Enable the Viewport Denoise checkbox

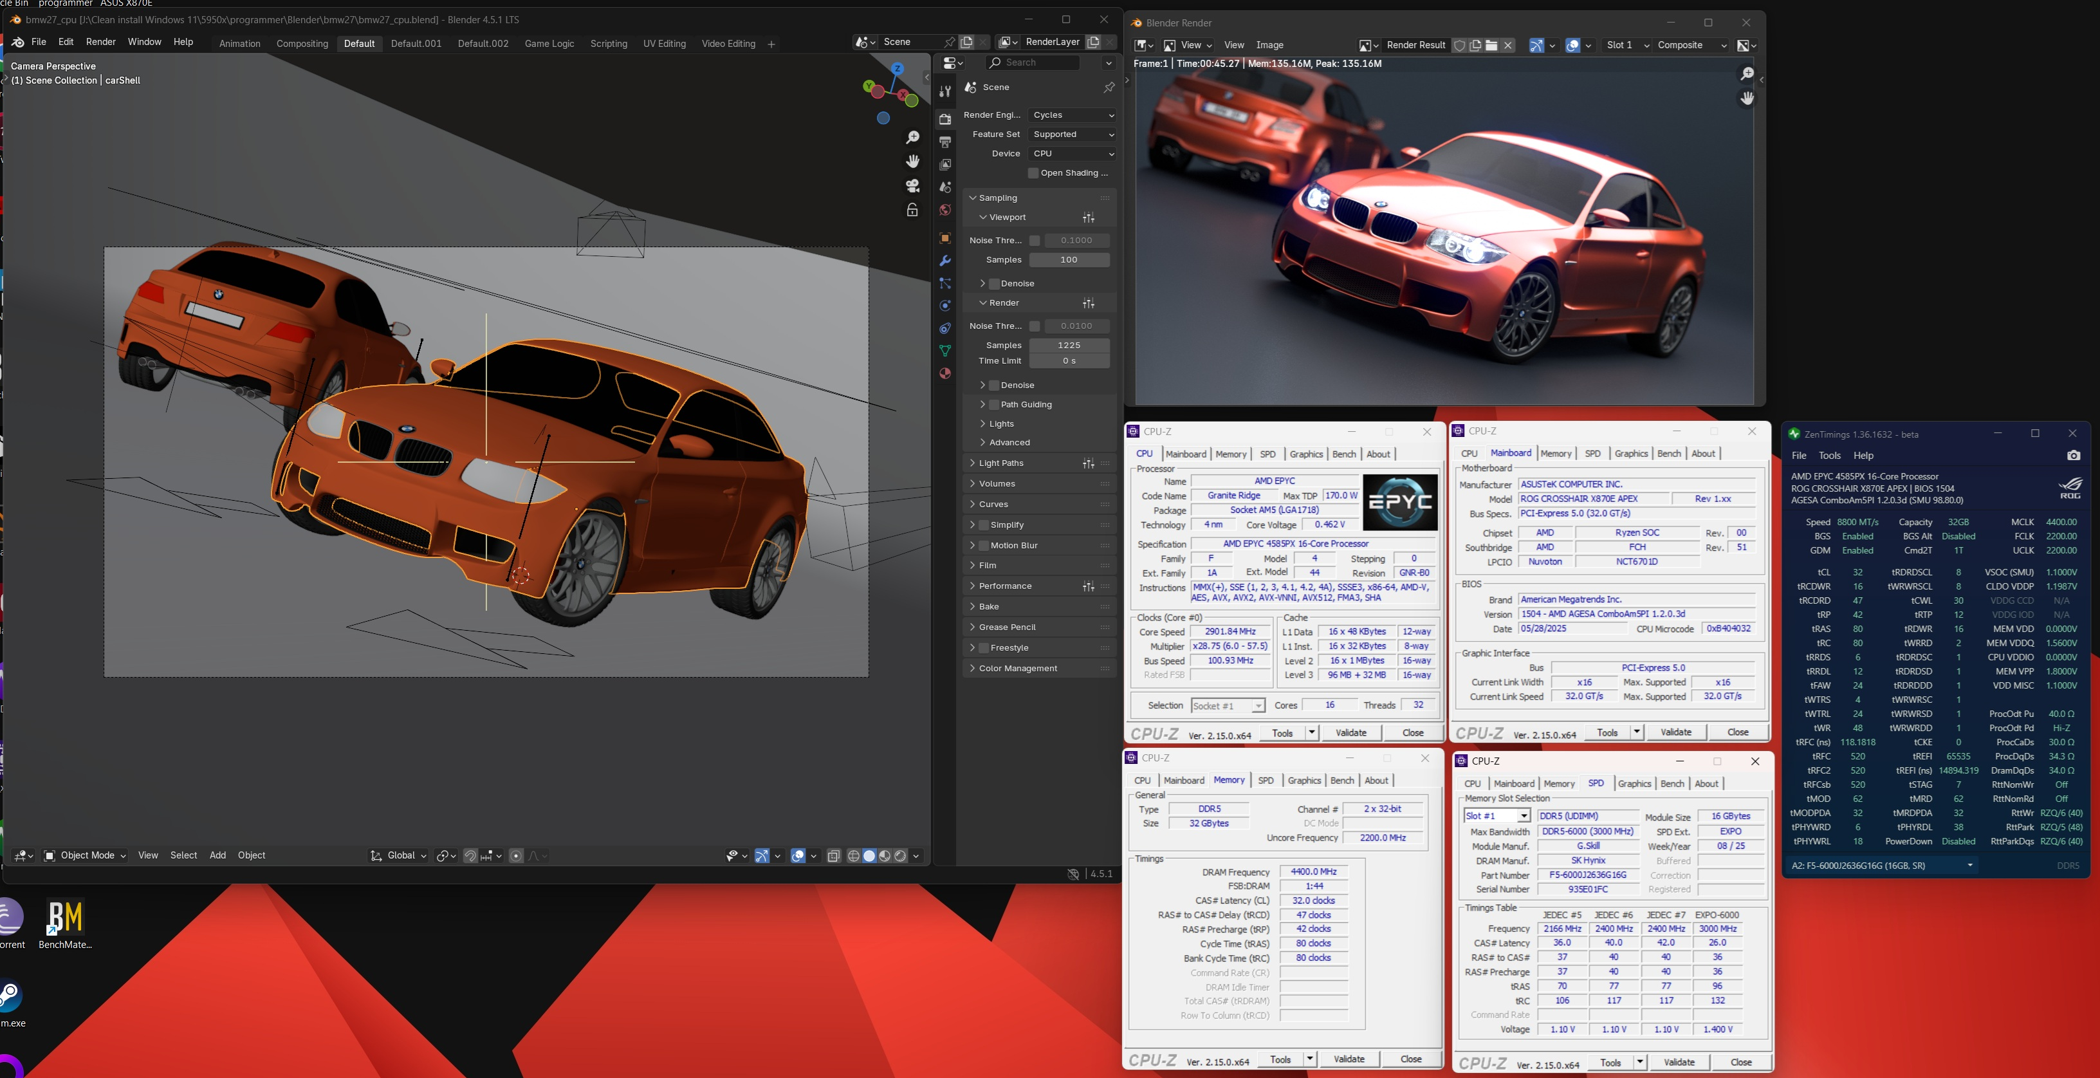[x=995, y=284]
